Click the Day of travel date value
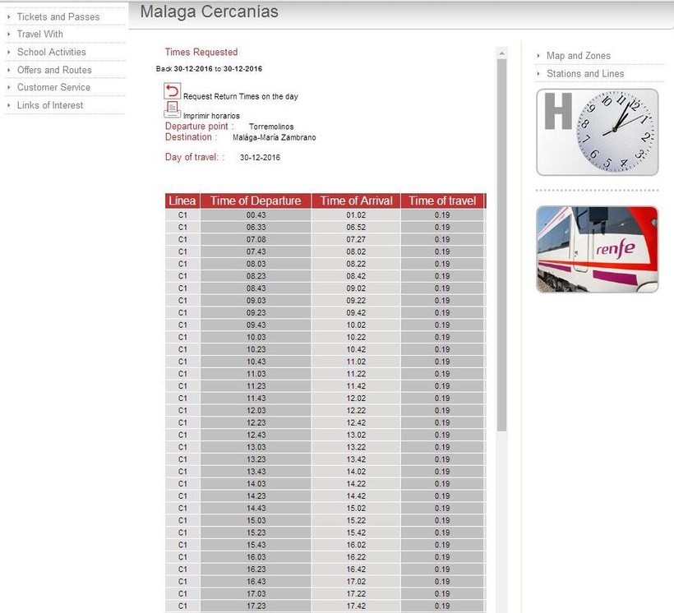This screenshot has height=613, width=674. click(260, 157)
